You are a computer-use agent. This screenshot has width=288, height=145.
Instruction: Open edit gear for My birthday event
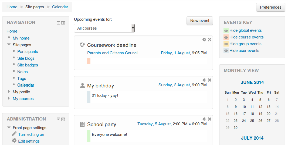[204, 80]
